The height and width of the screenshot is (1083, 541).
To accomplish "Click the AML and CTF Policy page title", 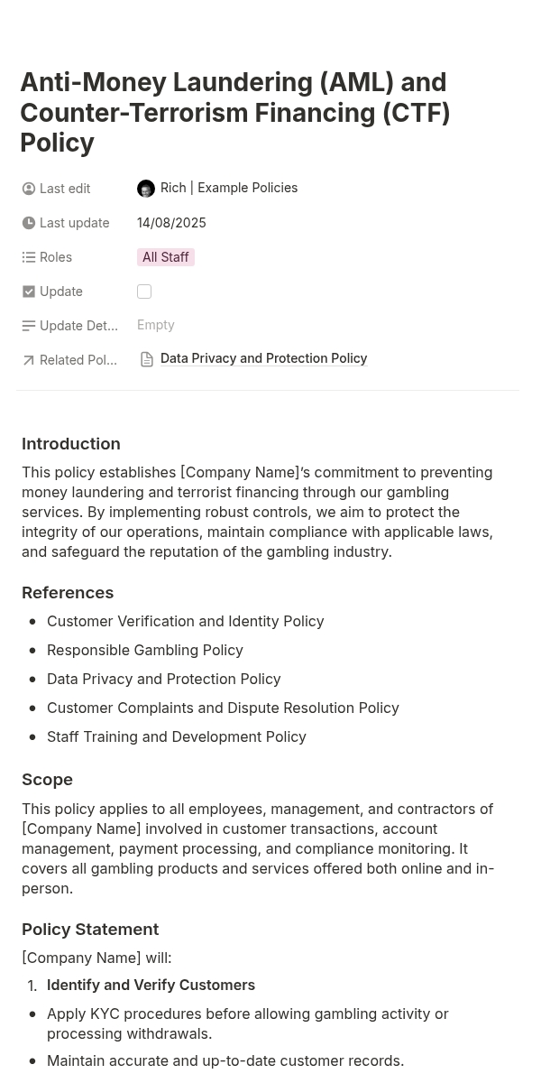I will [x=234, y=112].
